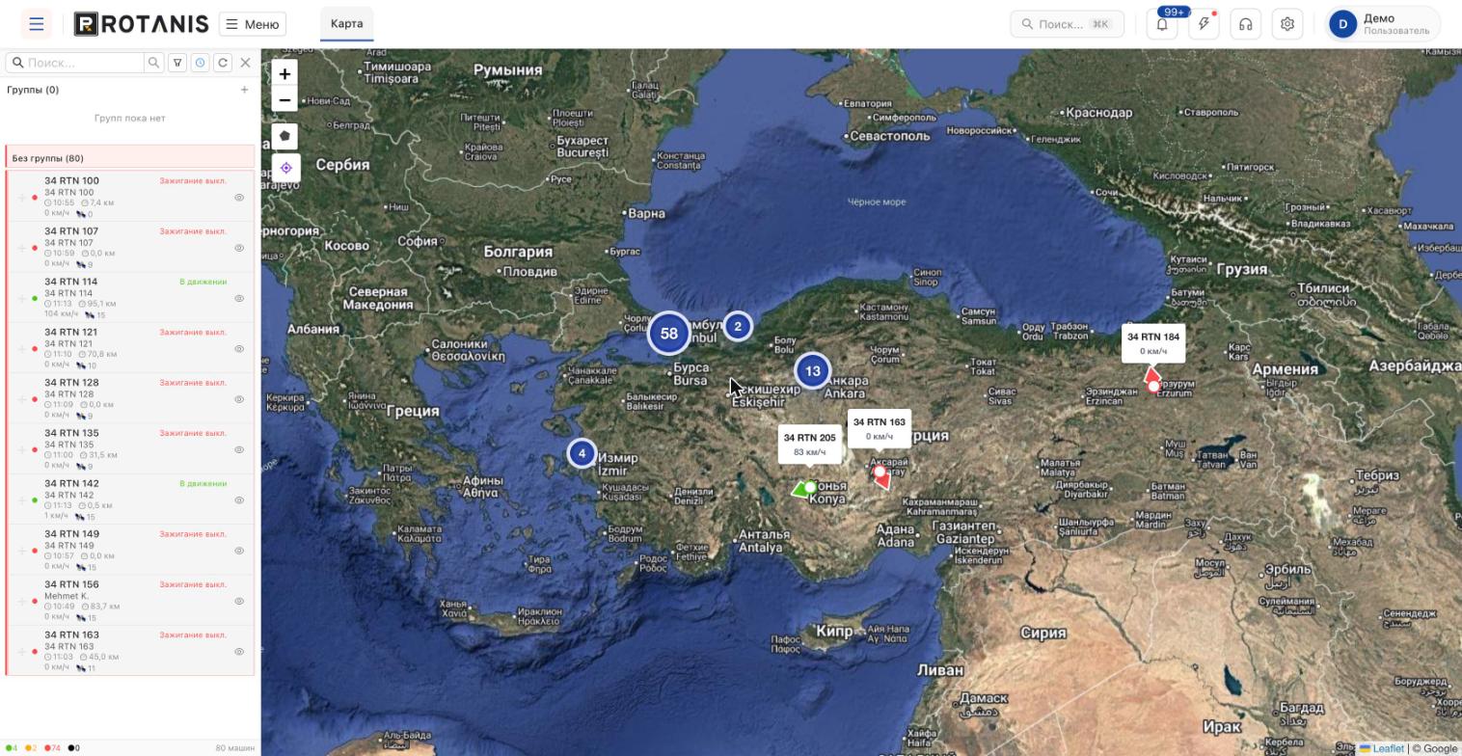Zoom out on the map
Viewport: 1462px width, 756px height.
pos(284,99)
